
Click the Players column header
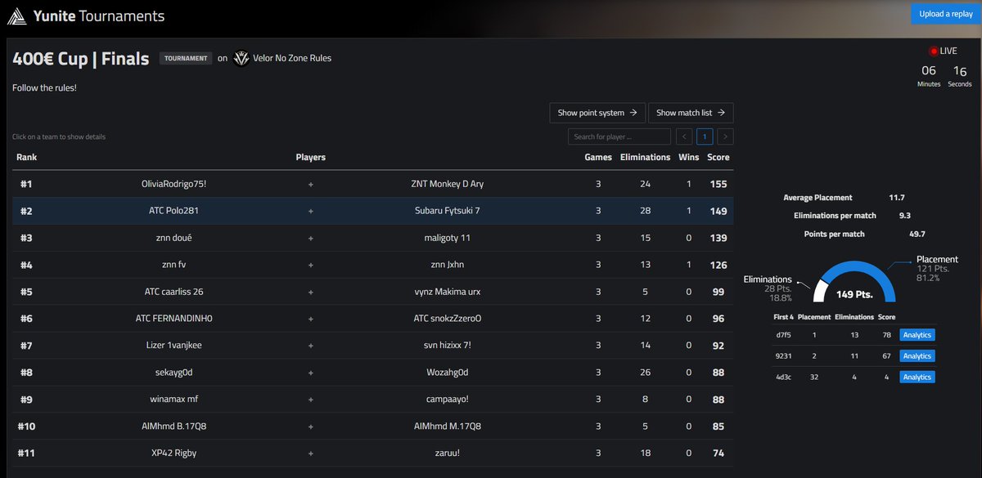[x=310, y=157]
